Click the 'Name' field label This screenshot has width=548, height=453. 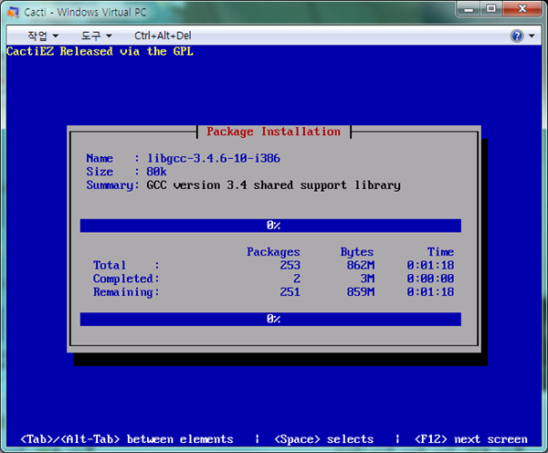pyautogui.click(x=100, y=158)
